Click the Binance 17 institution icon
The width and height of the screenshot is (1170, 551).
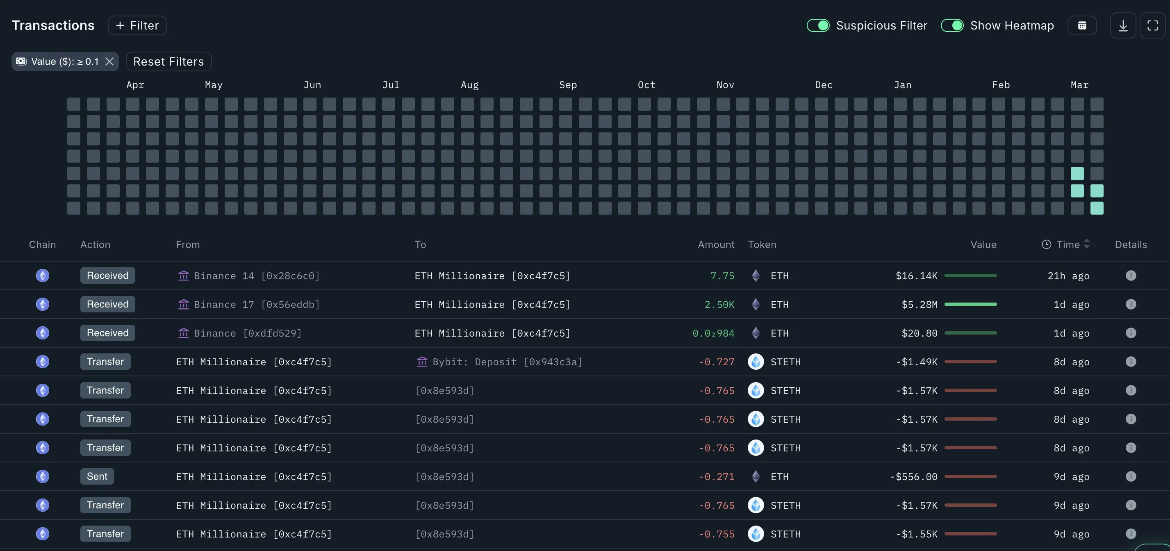[x=184, y=304]
